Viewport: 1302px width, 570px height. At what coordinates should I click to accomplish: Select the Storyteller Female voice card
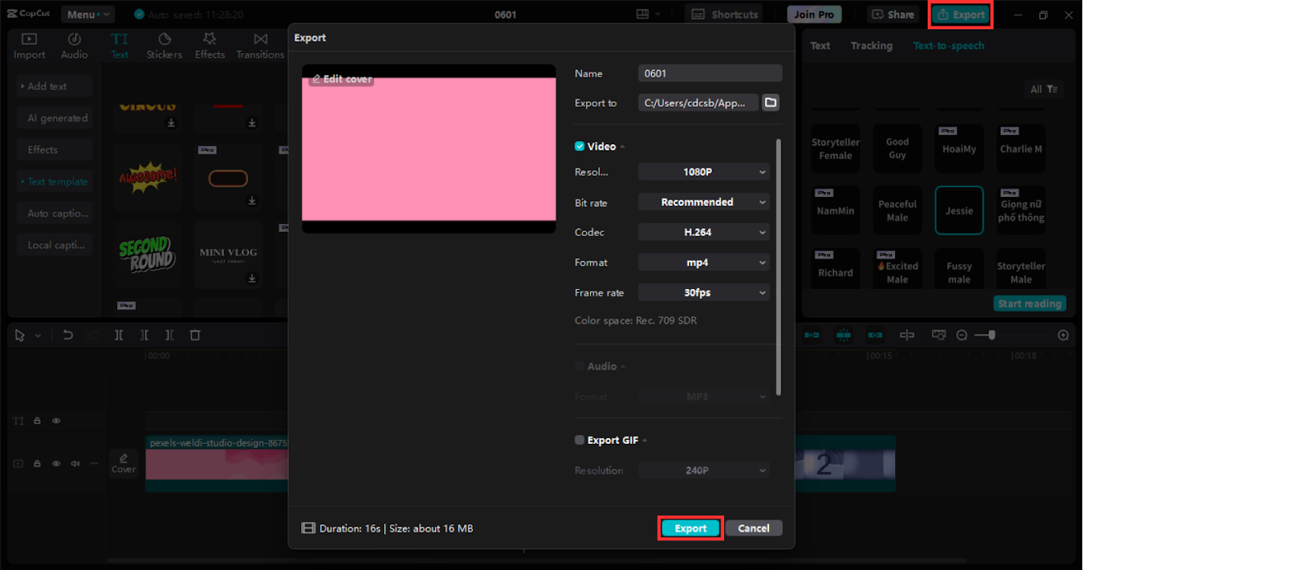point(836,148)
